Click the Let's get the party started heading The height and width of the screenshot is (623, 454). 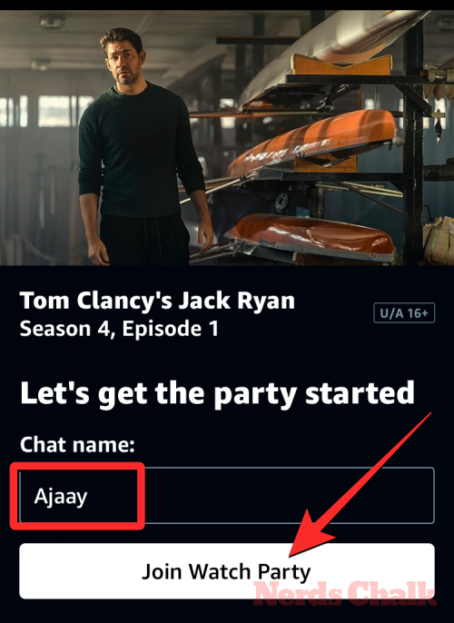(217, 394)
